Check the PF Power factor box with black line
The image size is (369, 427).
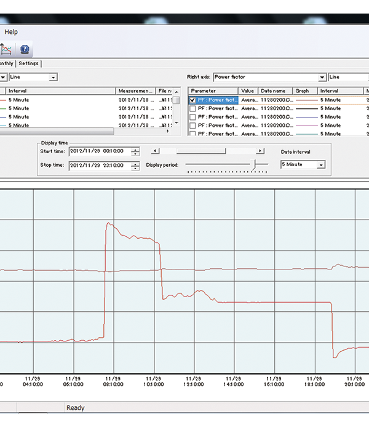click(x=192, y=109)
